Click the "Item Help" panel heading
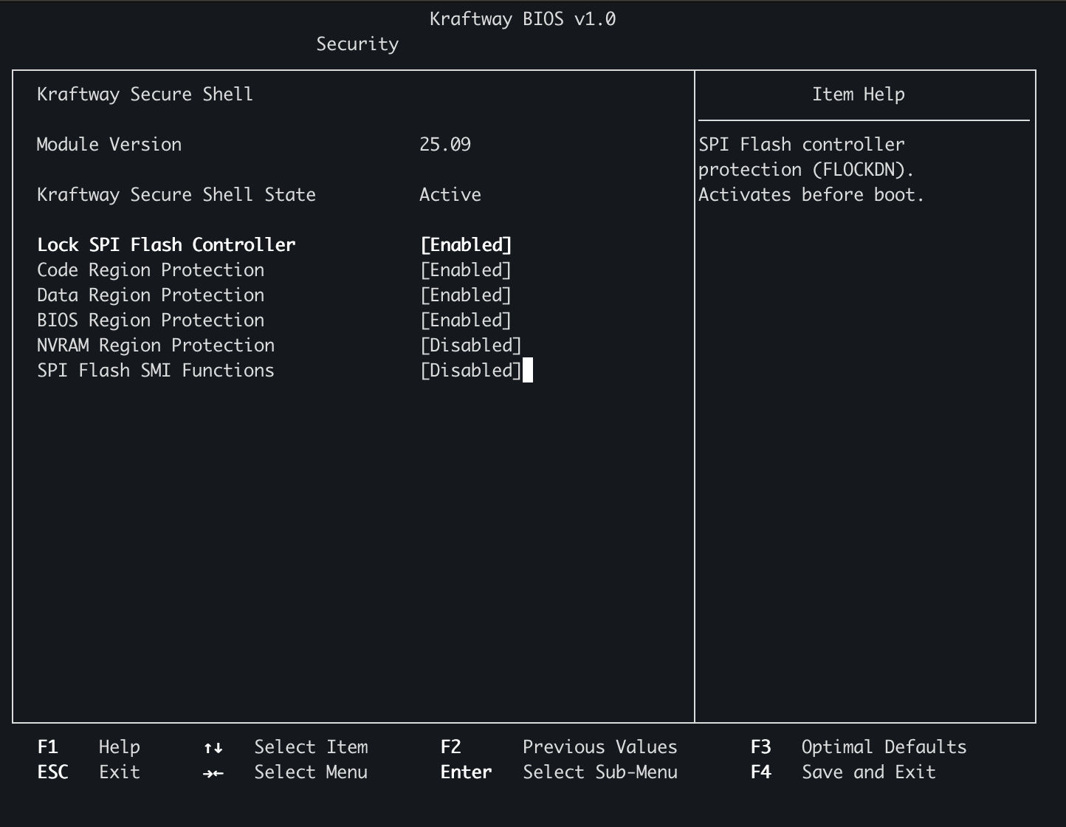 point(859,95)
